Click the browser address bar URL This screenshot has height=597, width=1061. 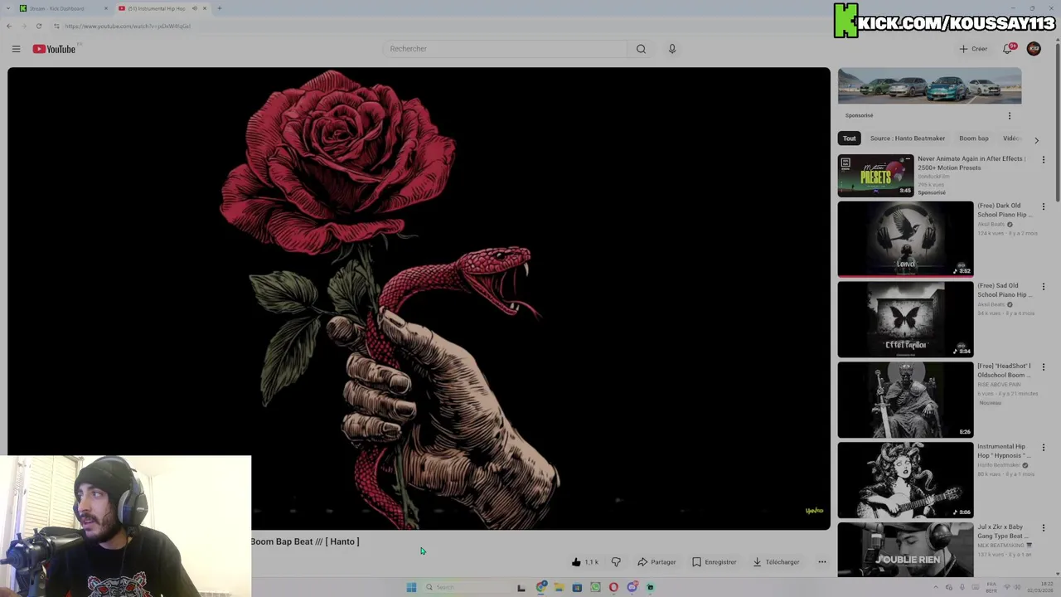click(128, 26)
